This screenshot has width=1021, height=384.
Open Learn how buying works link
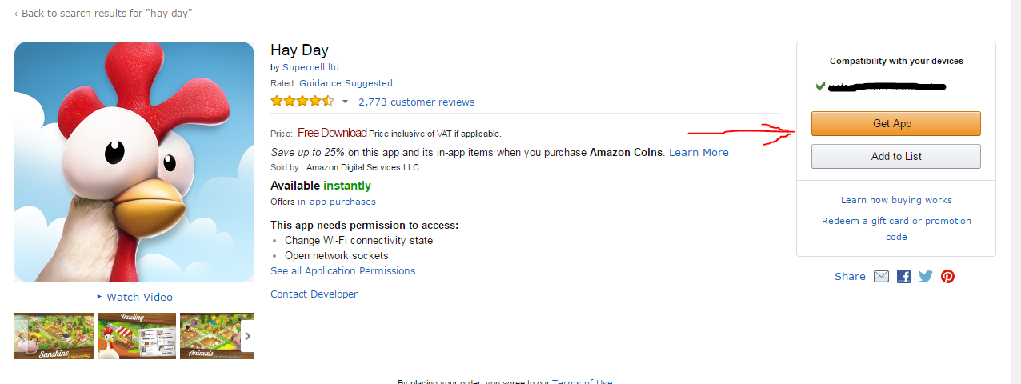896,200
